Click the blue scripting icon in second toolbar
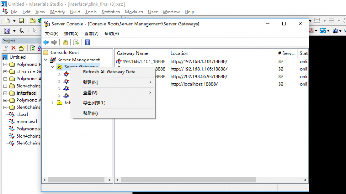Screen dimensions: 346x194 [7, 31]
